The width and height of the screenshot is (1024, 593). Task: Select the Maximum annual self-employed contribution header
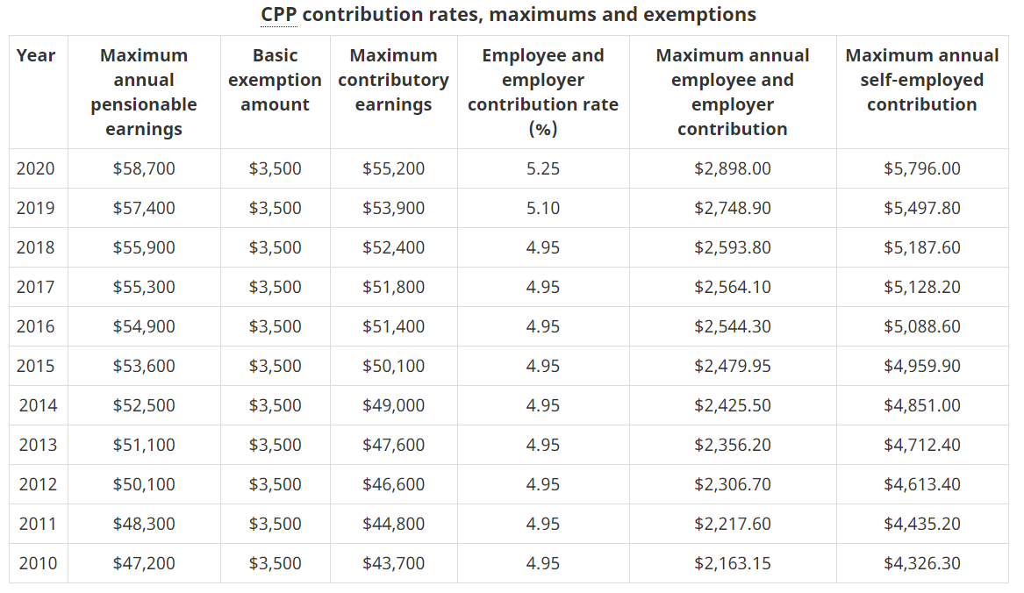(921, 80)
